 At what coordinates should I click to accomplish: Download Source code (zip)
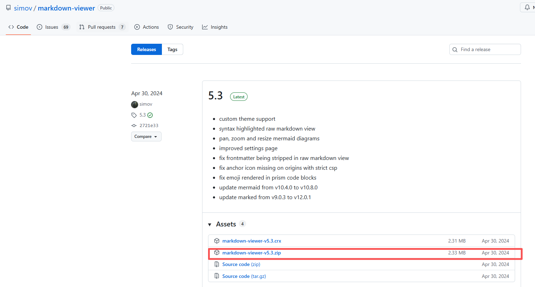[241, 264]
